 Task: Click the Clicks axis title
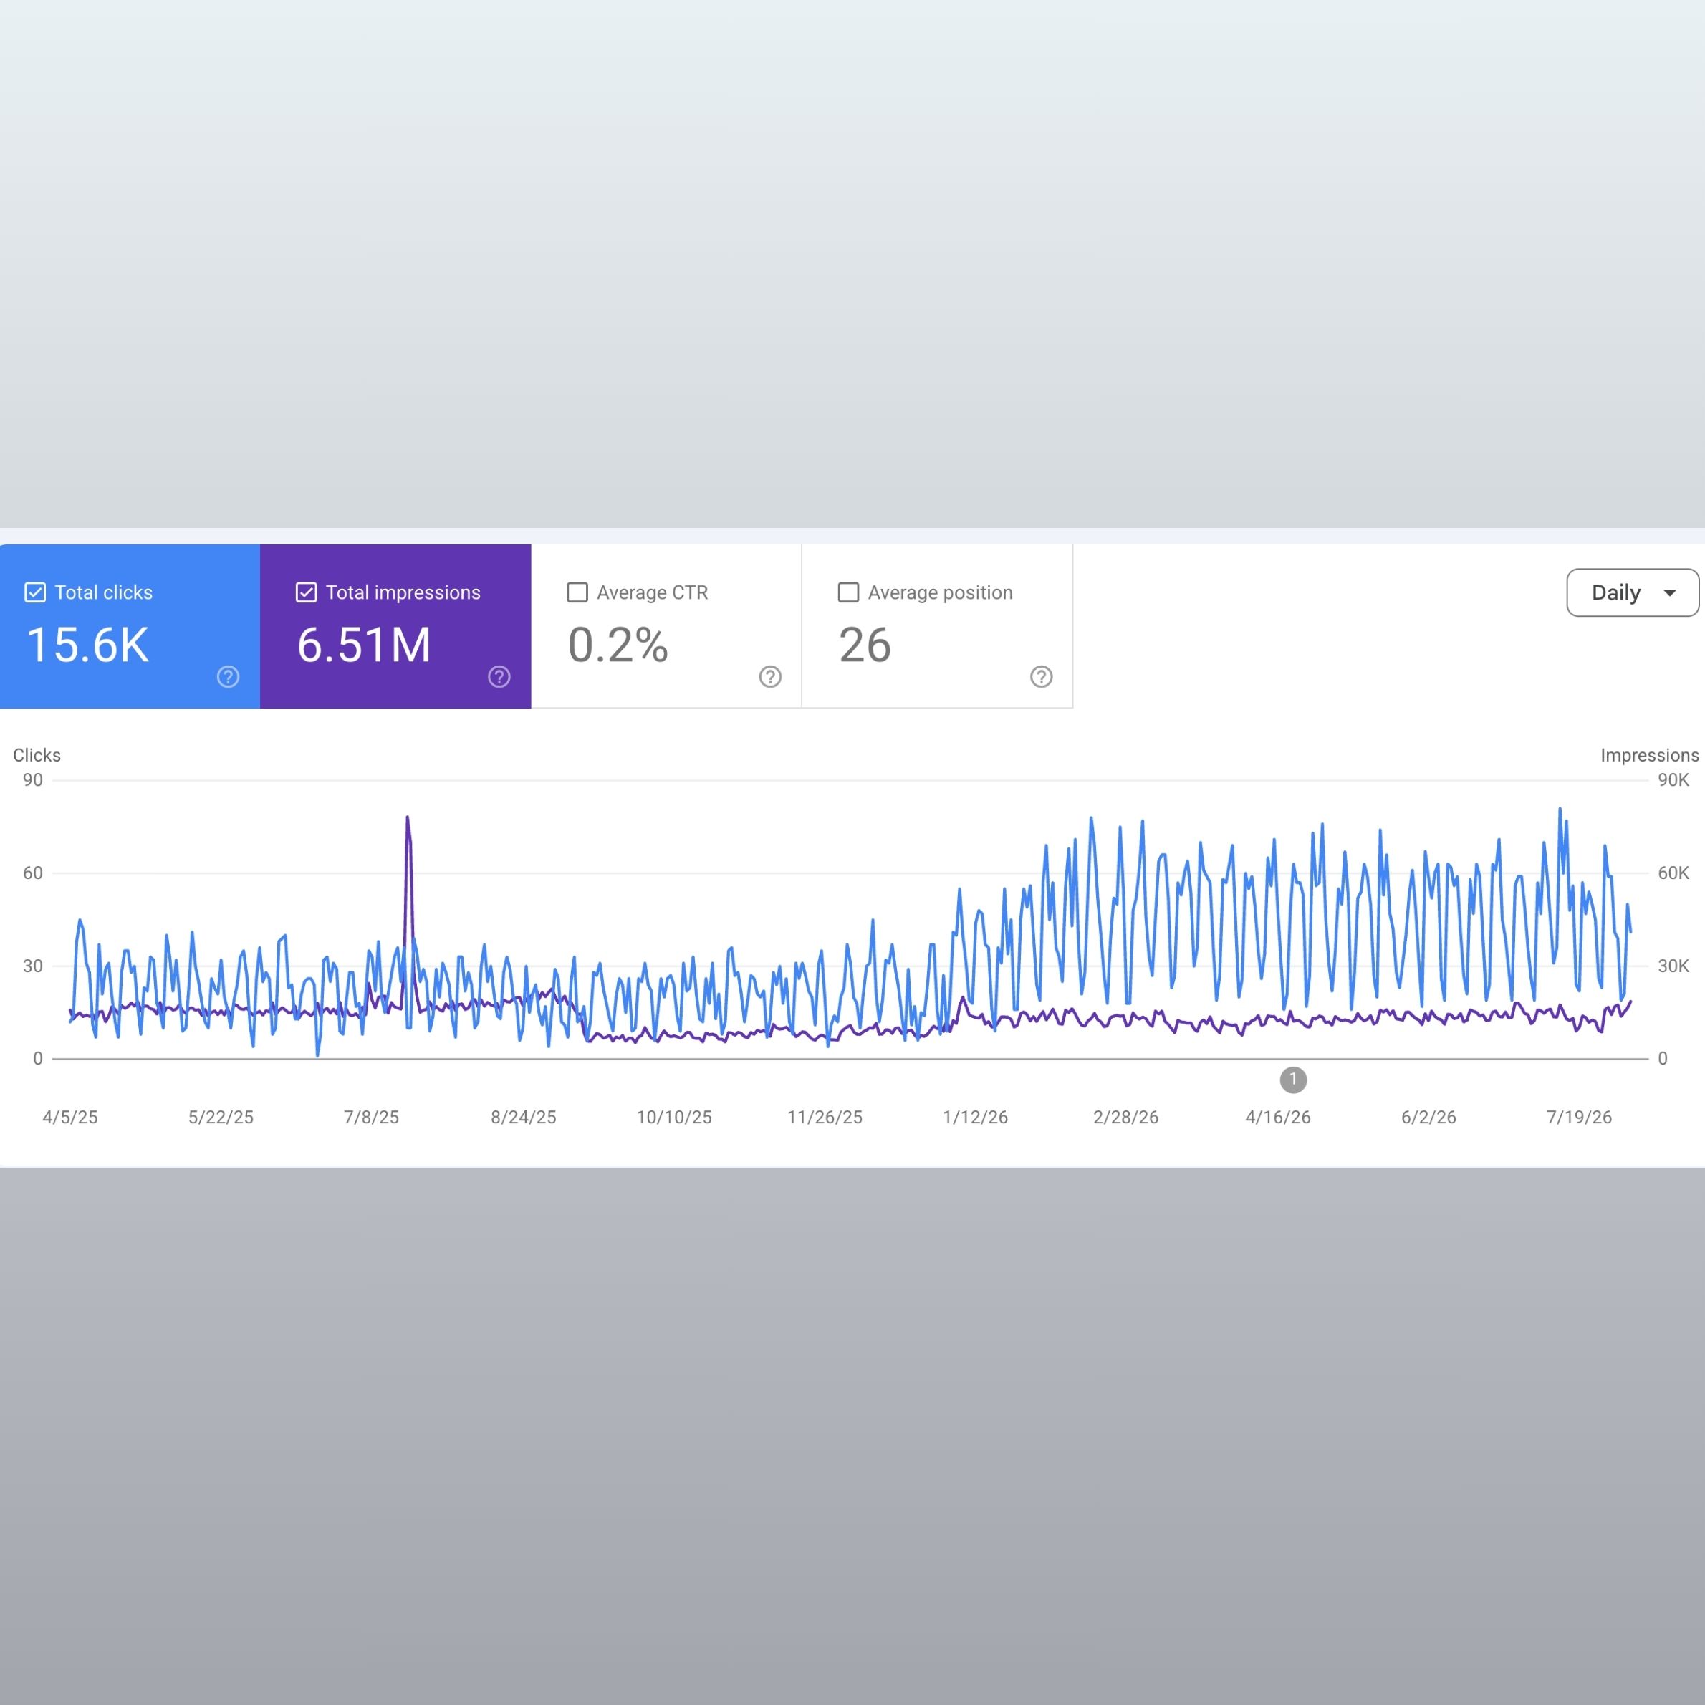point(37,755)
